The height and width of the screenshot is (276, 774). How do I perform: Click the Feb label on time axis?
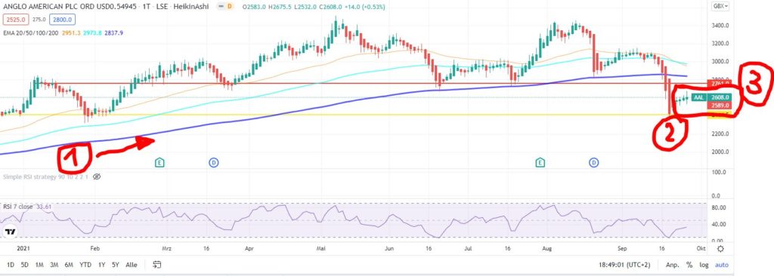click(94, 249)
